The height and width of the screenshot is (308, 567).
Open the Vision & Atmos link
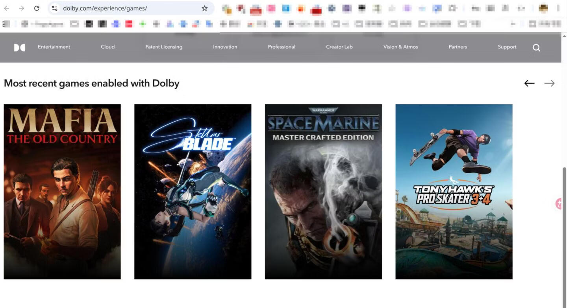coord(400,47)
